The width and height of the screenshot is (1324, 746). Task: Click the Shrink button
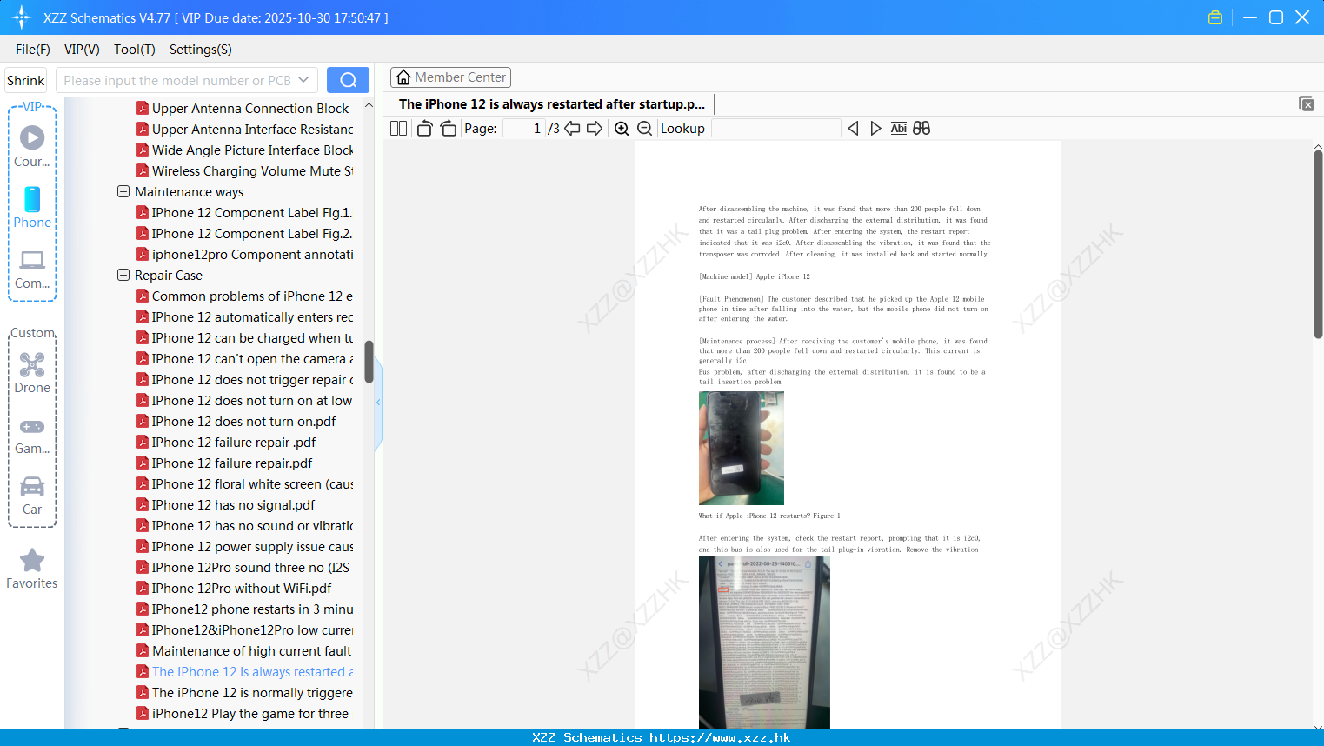tap(26, 80)
